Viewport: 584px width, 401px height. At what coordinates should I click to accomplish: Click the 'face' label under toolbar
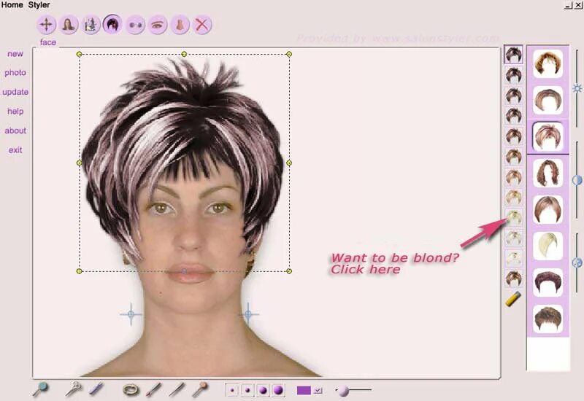pyautogui.click(x=48, y=42)
